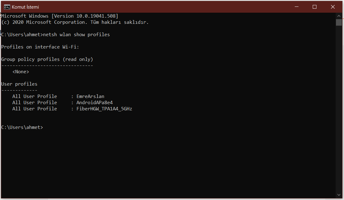
Task: Click the vertical scrollbar thumb
Action: (x=339, y=22)
